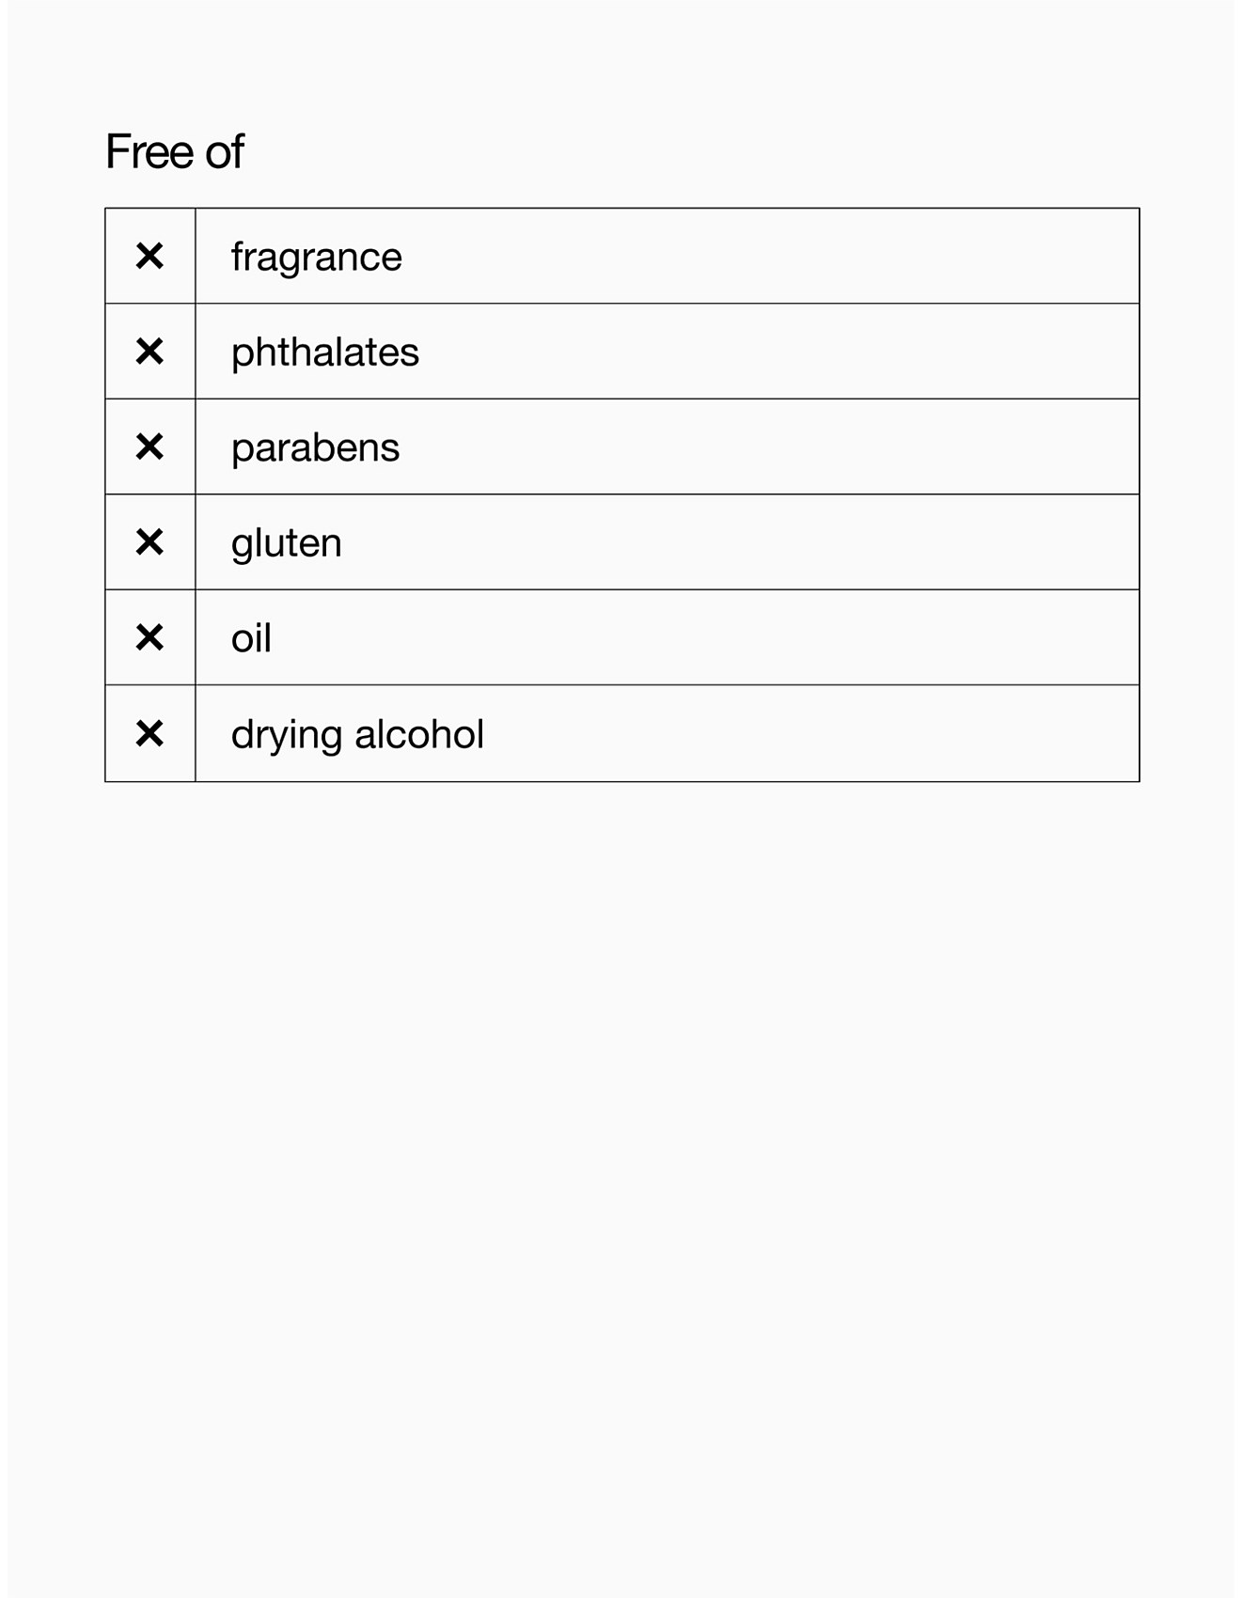Click the 'parabens' text entry
The width and height of the screenshot is (1241, 1598).
click(315, 447)
